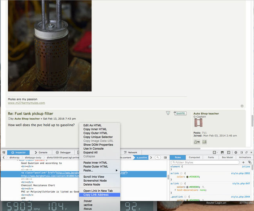The width and height of the screenshot is (254, 211).
Task: Toggle selector highlighter for style.php:2892 rule
Action: point(181,173)
